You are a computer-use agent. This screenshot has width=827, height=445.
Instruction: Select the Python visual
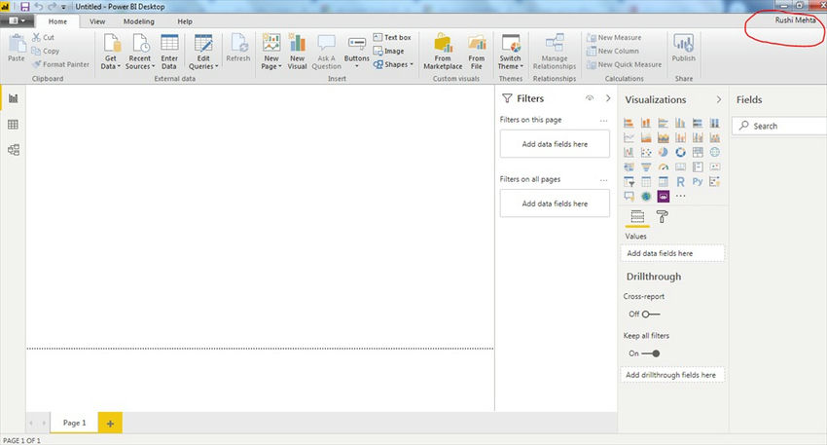click(x=698, y=181)
